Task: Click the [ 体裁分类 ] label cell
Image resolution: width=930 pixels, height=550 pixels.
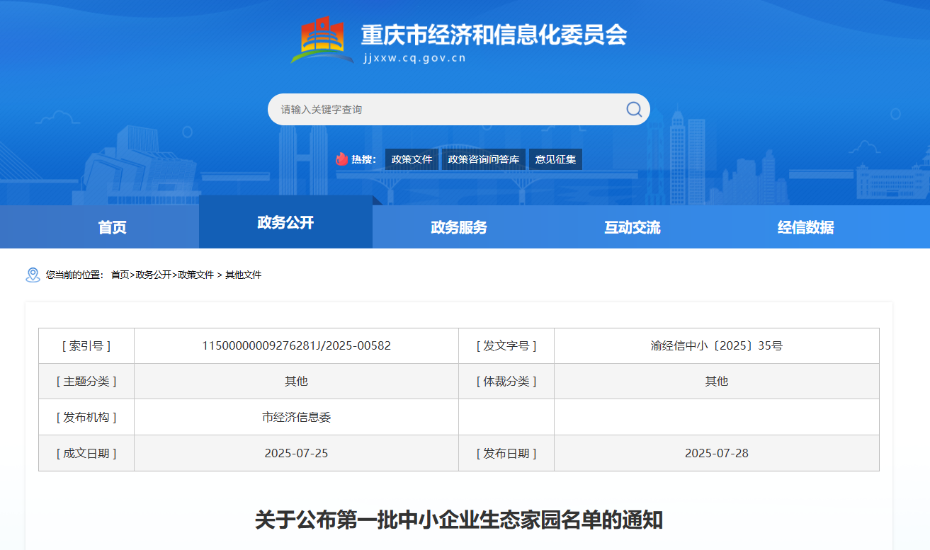Action: 506,382
